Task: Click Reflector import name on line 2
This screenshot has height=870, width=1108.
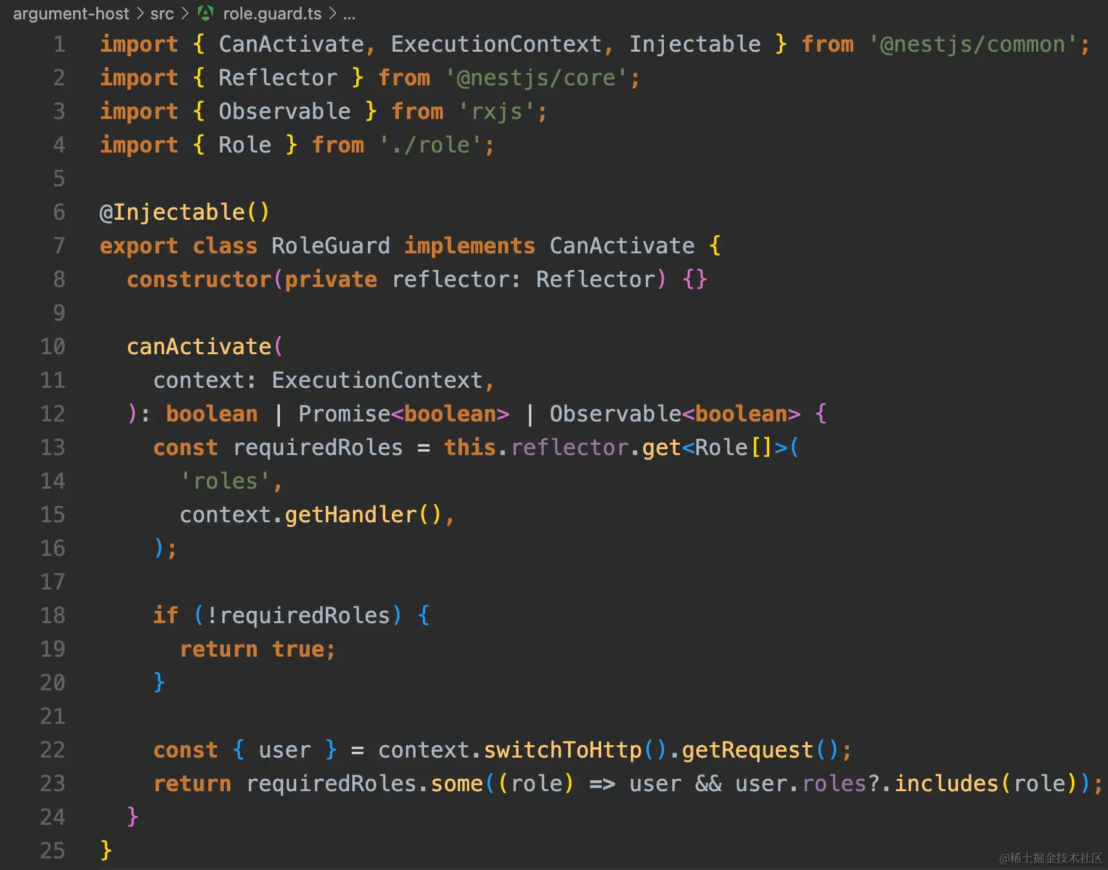Action: point(278,78)
